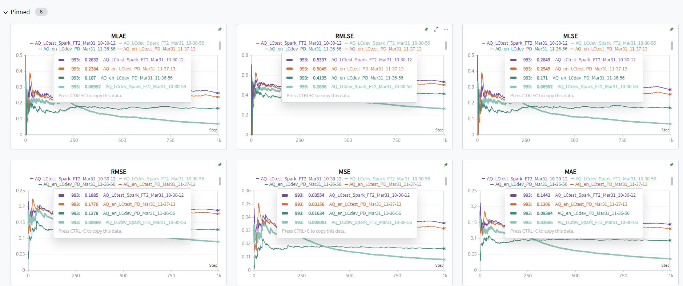Click RMSE legend scrollbar
683x286 pixels.
coord(220,181)
